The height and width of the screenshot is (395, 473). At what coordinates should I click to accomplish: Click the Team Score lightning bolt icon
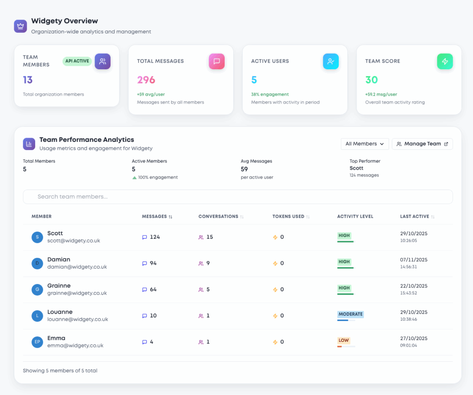pos(445,61)
